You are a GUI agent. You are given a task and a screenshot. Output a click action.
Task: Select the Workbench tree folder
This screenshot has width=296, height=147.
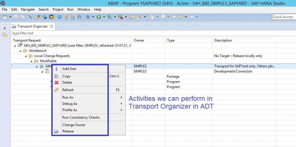pos(38,51)
